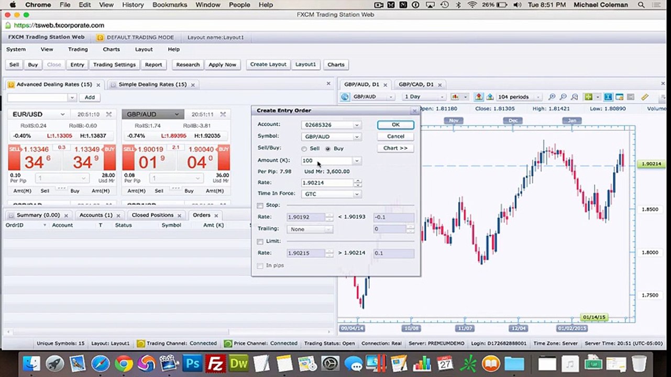Close the Closed Positions tab
This screenshot has width=671, height=377.
coord(179,215)
